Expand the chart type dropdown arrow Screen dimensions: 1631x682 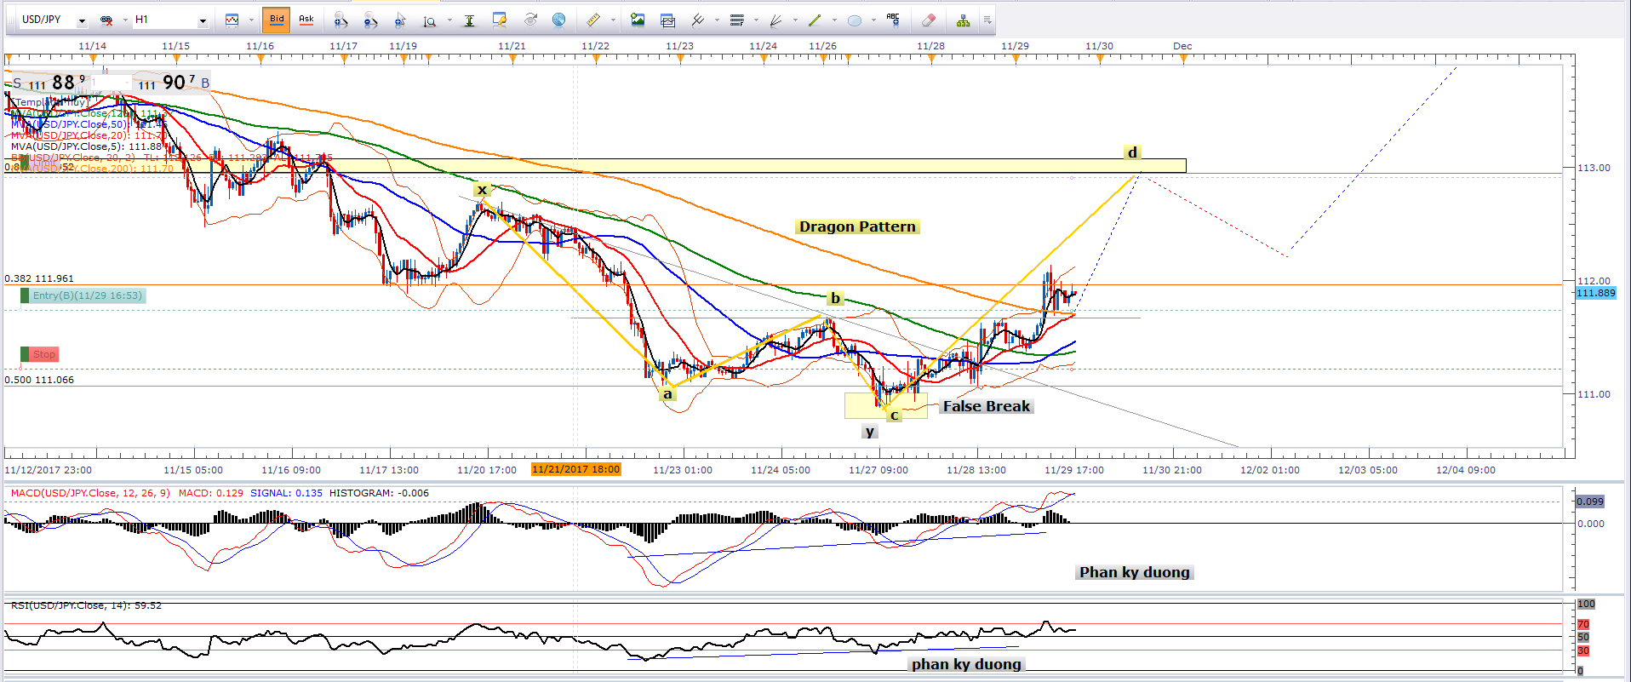[251, 20]
